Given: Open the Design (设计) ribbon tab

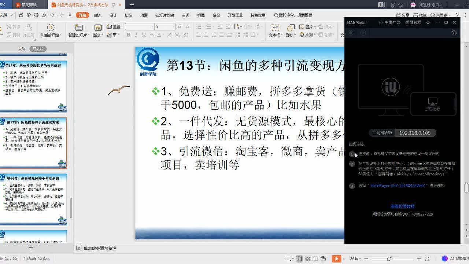Looking at the screenshot, I should (x=113, y=15).
